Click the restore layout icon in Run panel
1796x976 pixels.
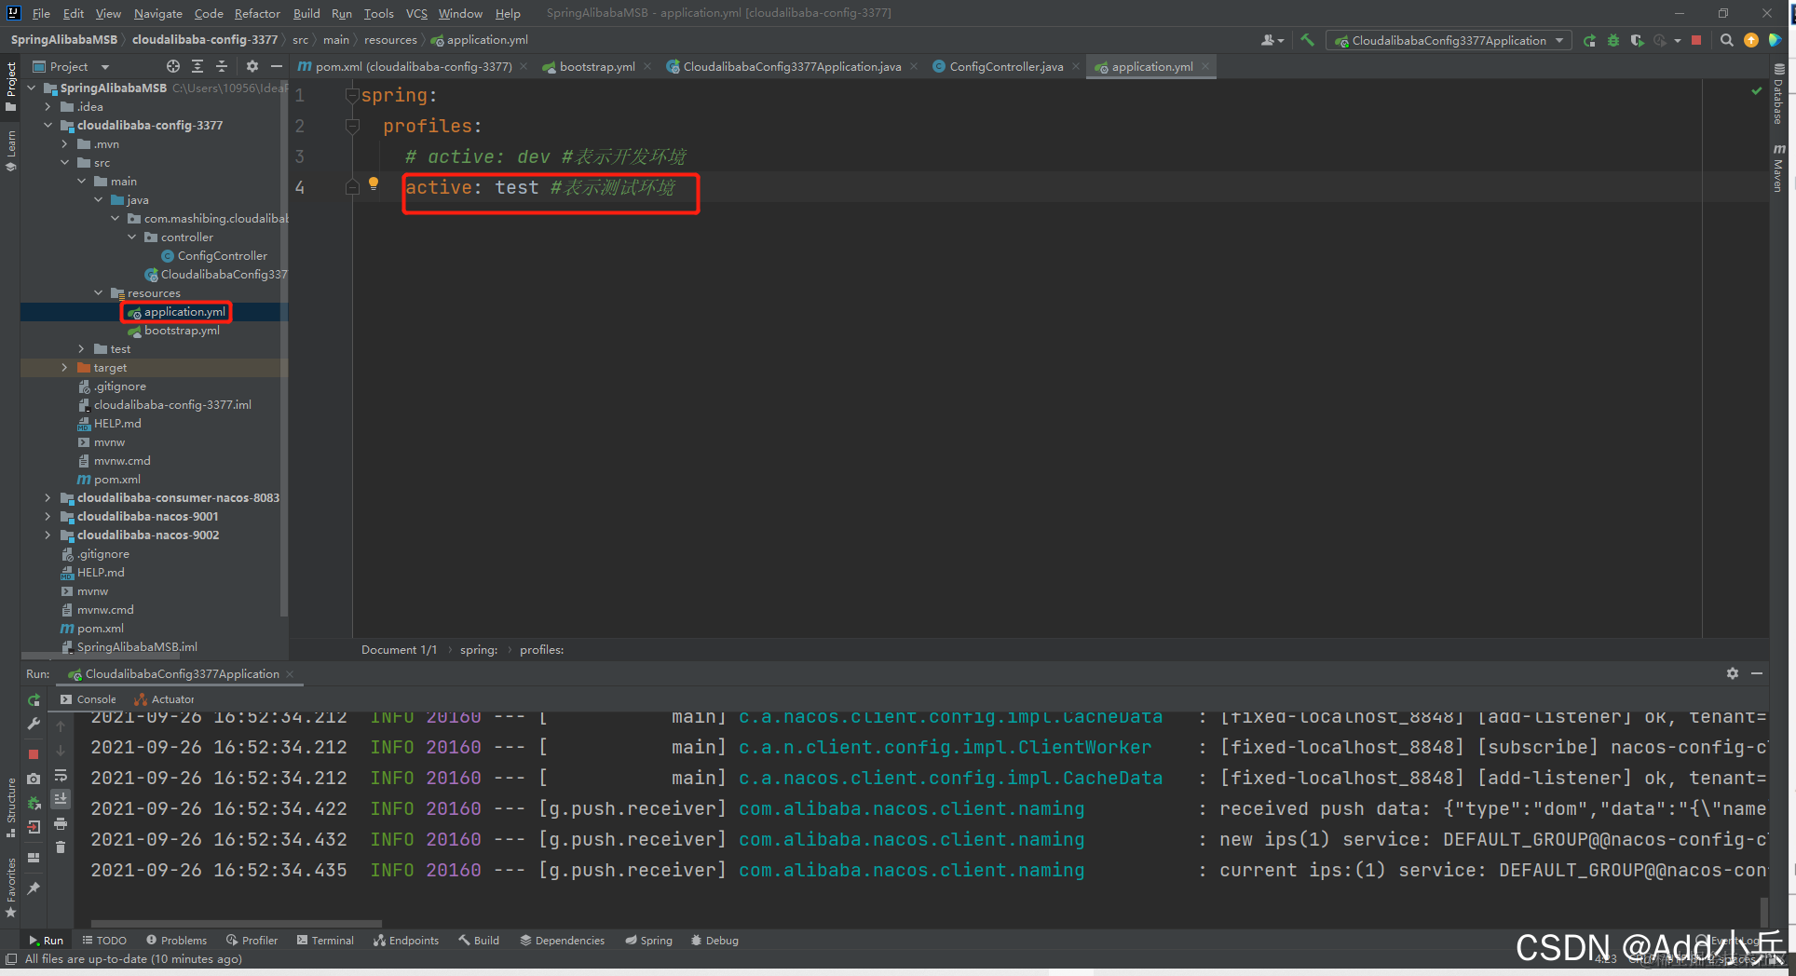(34, 858)
